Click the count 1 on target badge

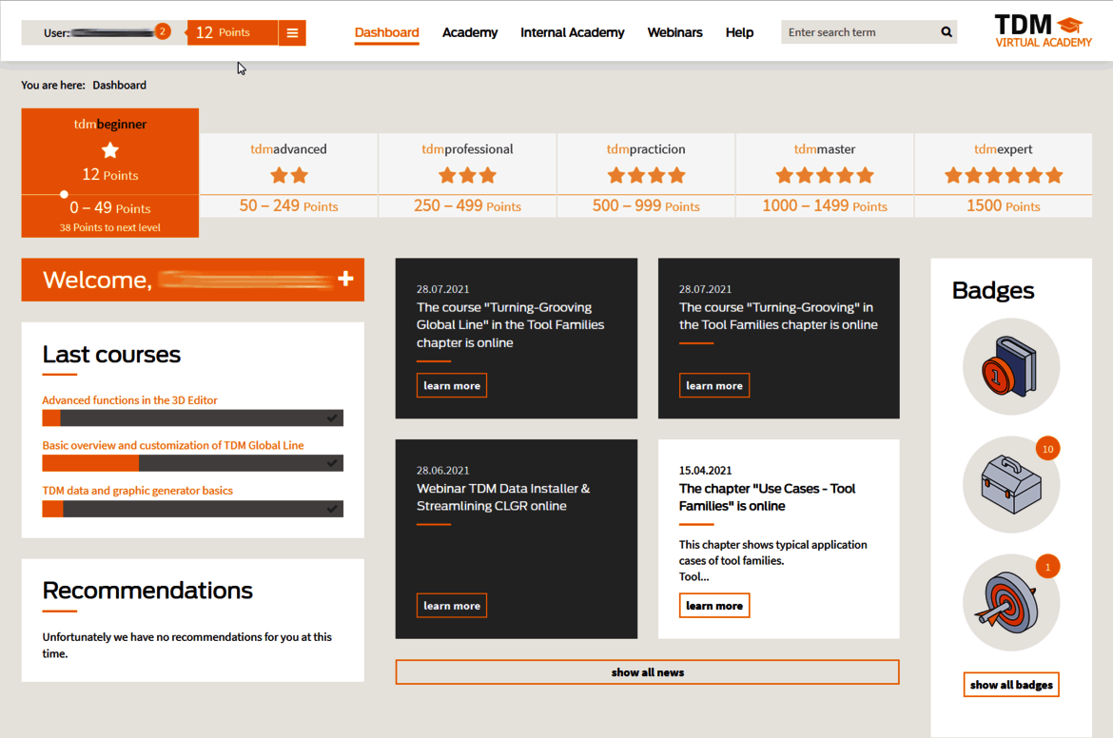click(x=1047, y=566)
